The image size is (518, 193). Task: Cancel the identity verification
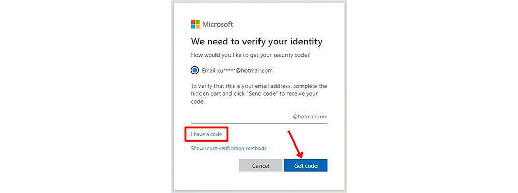point(261,166)
